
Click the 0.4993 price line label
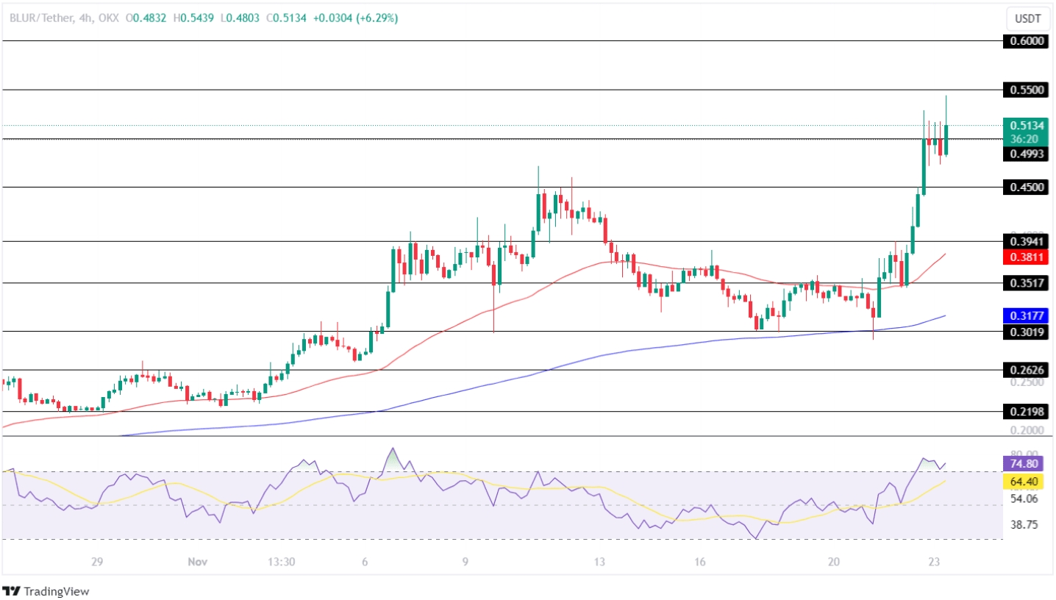[x=1025, y=154]
